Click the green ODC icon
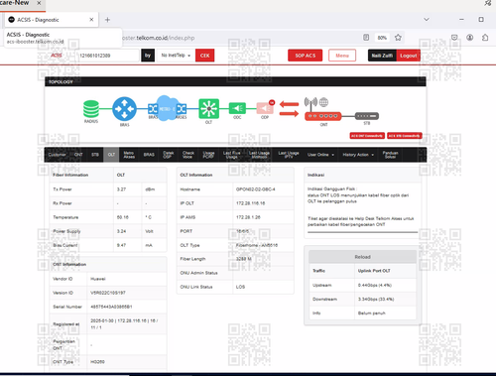 click(237, 108)
